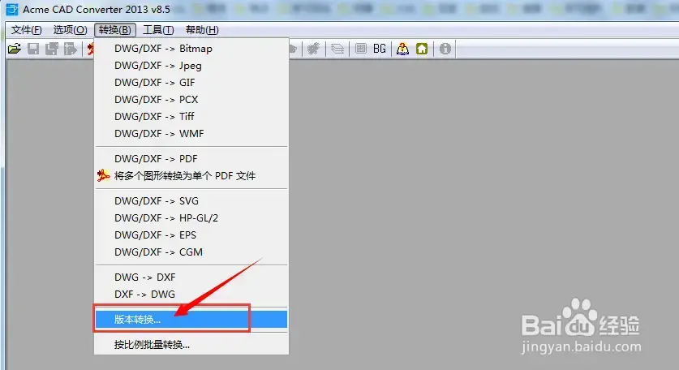679x370 pixels.
Task: Open the 工具(T) menu
Action: click(x=158, y=30)
